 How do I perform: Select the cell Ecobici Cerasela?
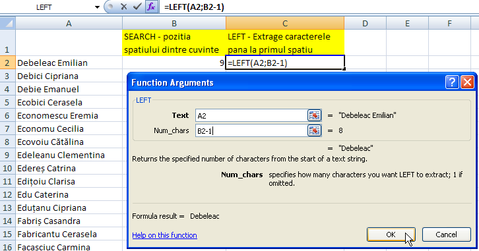(x=69, y=102)
